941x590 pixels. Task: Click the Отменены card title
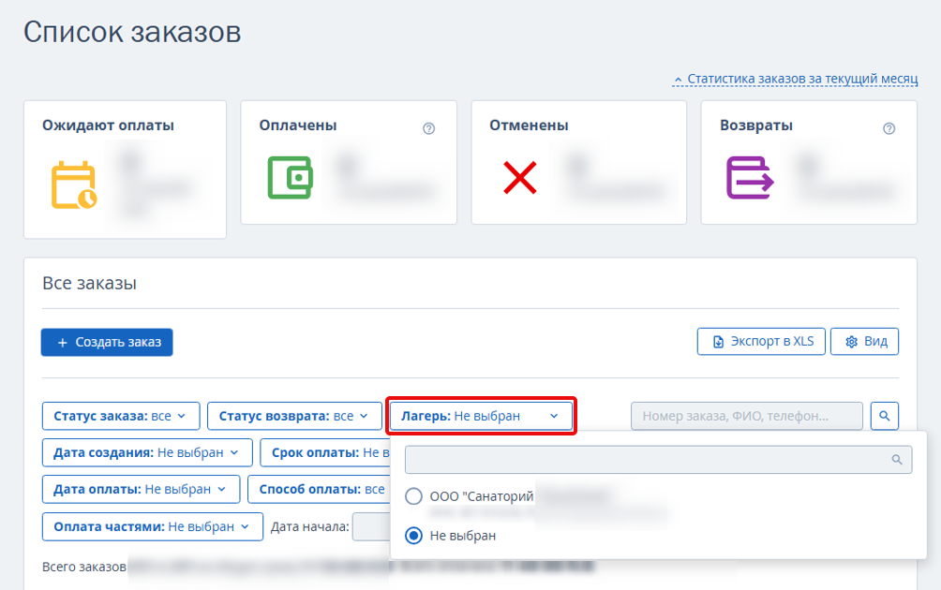click(x=529, y=125)
